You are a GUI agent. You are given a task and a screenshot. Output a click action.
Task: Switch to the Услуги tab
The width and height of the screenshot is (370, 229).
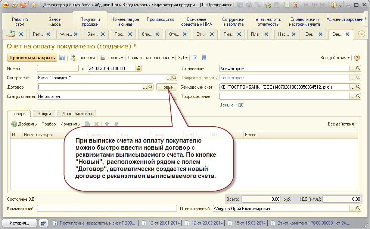[44, 114]
